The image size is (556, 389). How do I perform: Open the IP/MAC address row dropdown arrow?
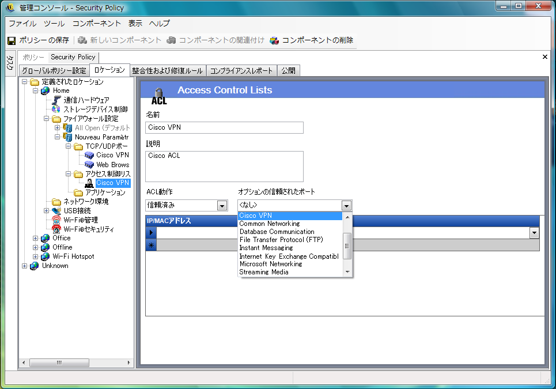[534, 233]
